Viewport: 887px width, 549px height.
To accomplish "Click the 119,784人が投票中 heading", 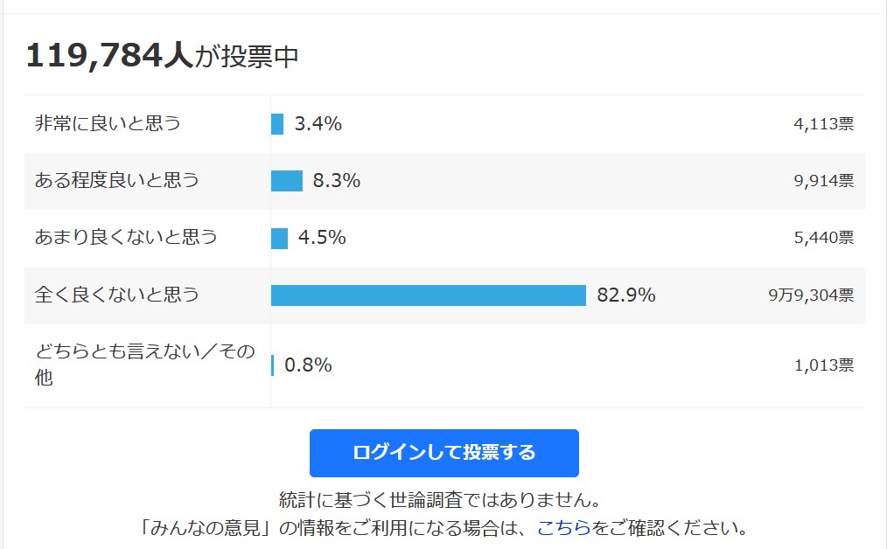I will click(163, 56).
